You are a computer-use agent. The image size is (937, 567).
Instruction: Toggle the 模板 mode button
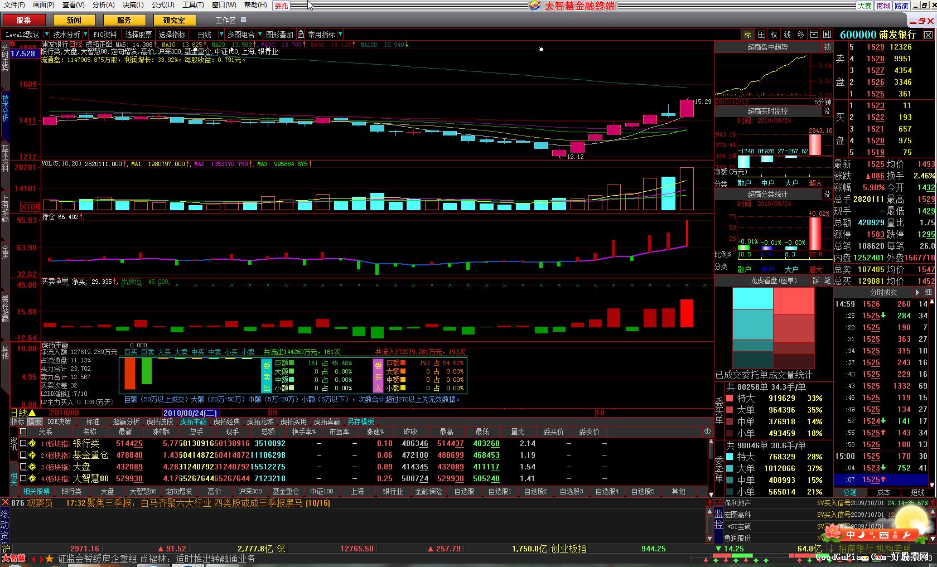point(34,422)
